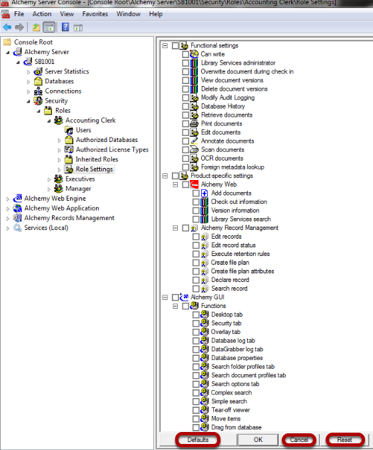This screenshot has width=373, height=450.
Task: Click the Forward arrow toolbar icon
Action: pos(19,27)
